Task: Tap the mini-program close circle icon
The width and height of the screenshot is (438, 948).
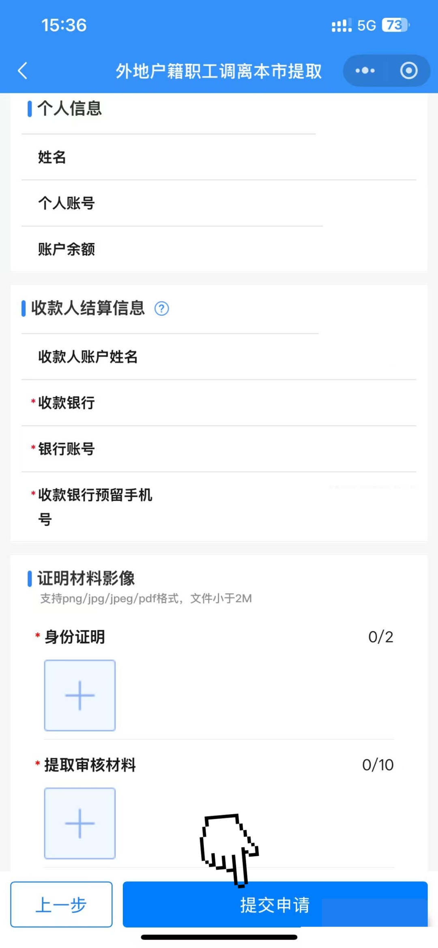Action: click(x=408, y=71)
